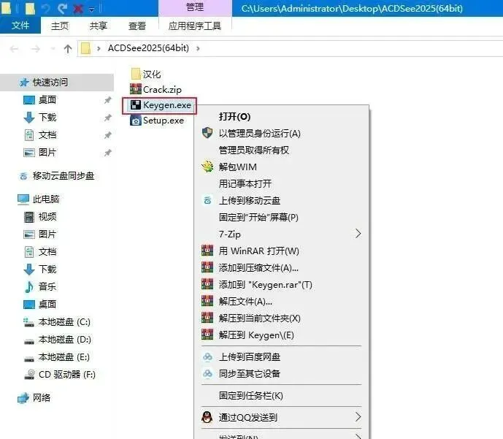Expand the 7-Zip submenu arrow

point(358,234)
